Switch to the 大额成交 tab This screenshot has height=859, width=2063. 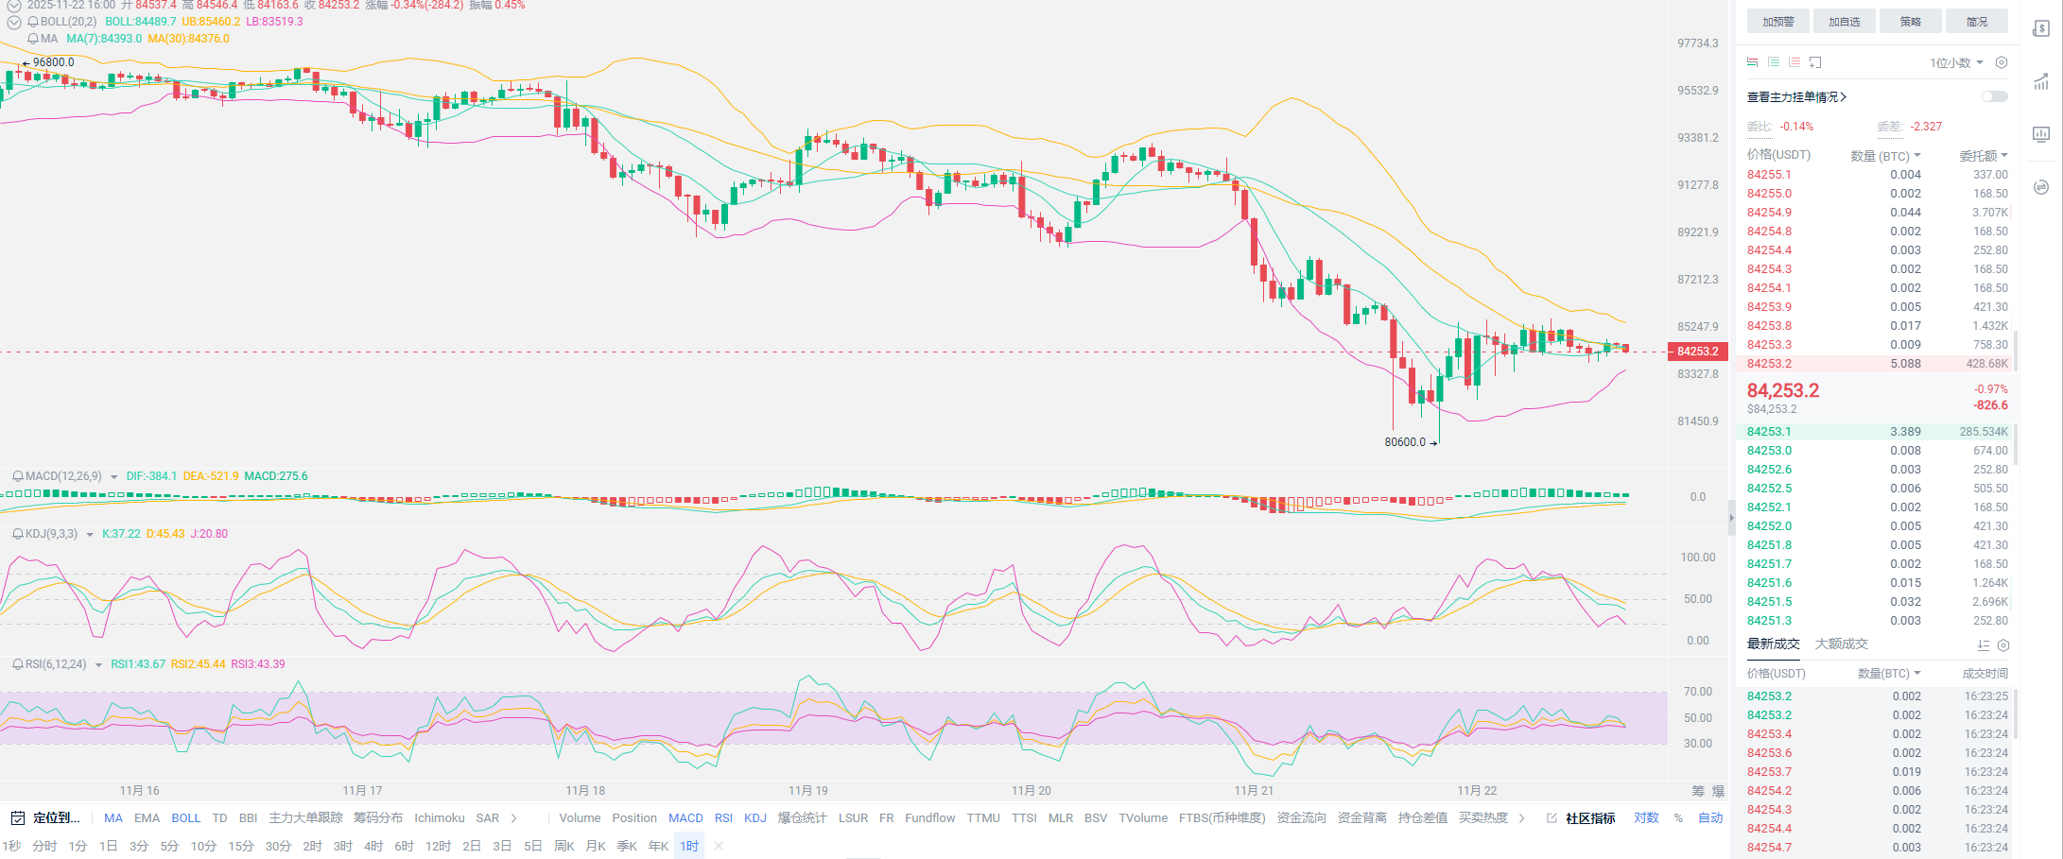tap(1841, 644)
